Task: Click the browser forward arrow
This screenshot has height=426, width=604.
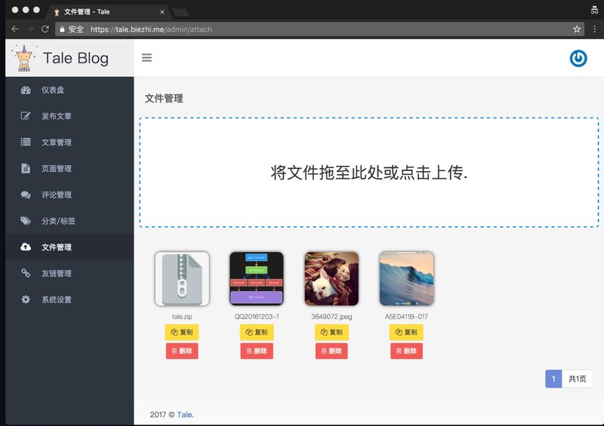Action: point(30,29)
